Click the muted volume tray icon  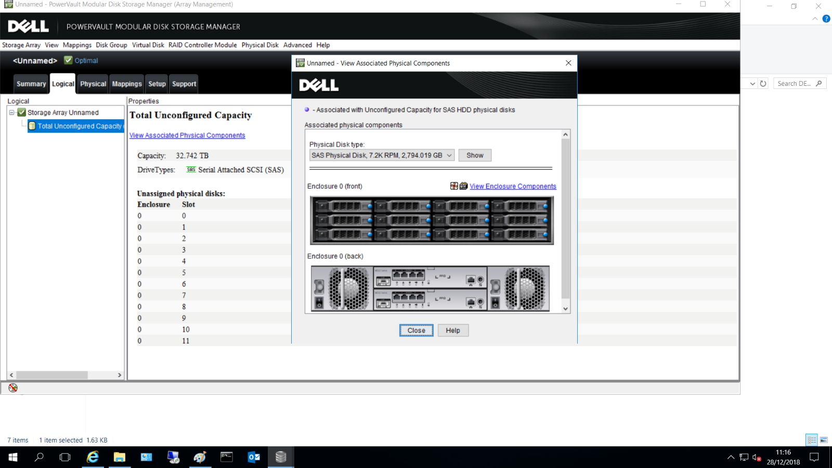click(757, 458)
